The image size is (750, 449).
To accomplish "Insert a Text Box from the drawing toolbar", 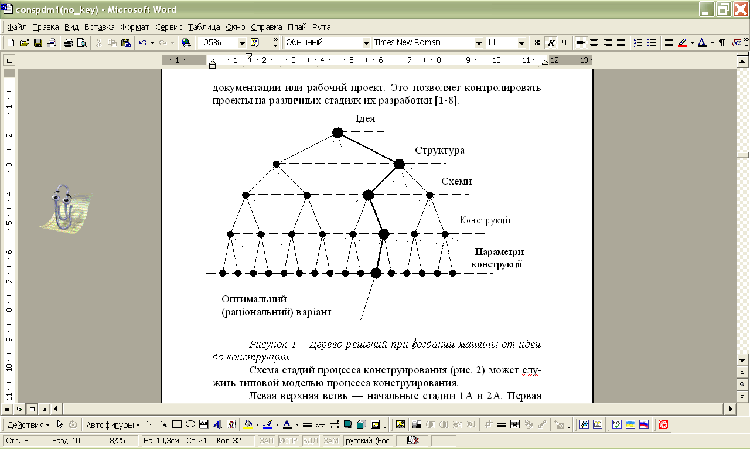I will coord(203,424).
